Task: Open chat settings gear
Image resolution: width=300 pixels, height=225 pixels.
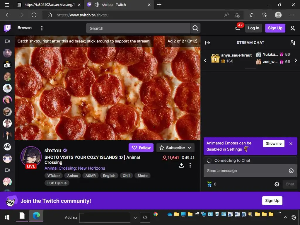Action: click(277, 184)
